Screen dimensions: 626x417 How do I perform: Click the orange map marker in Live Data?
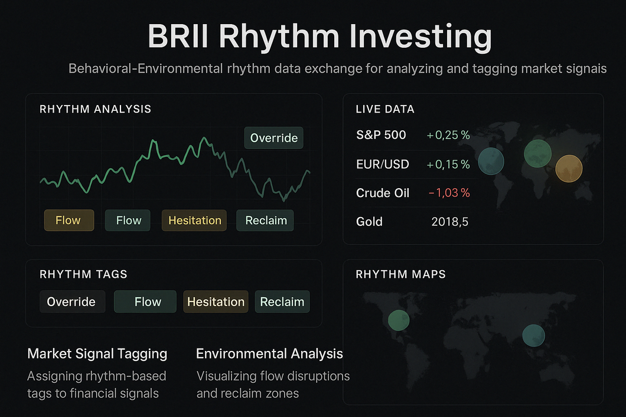pos(569,169)
